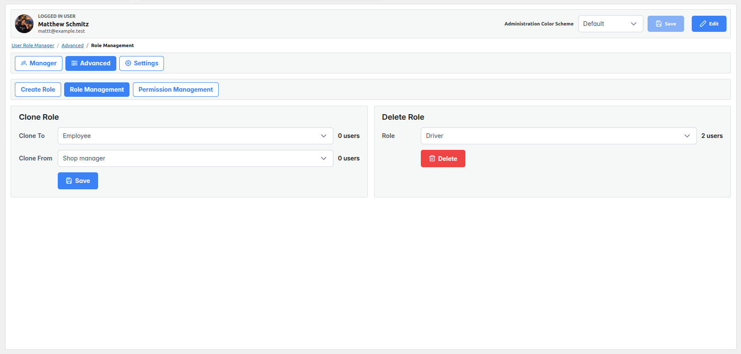Click the Role label in Delete Role
The image size is (741, 354).
tap(389, 136)
